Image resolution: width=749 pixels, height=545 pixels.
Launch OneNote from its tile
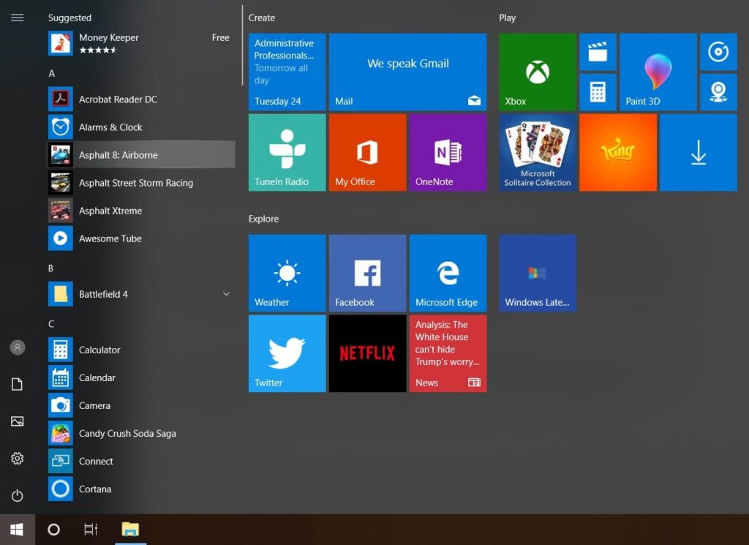(x=447, y=151)
